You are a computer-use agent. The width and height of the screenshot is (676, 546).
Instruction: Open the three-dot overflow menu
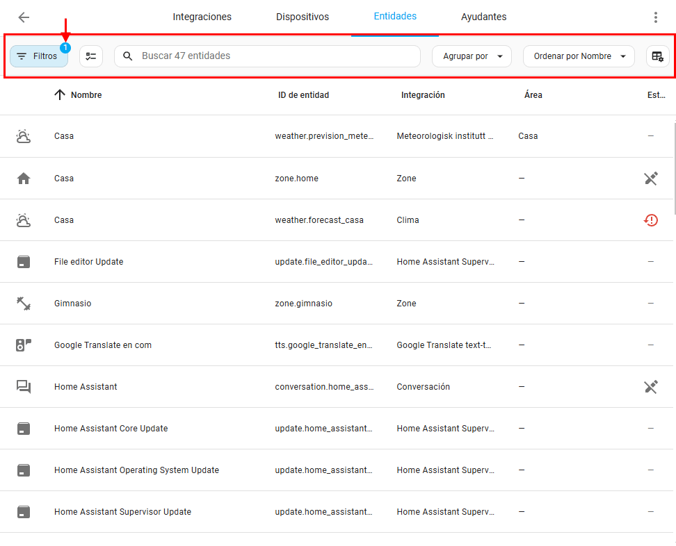(x=655, y=17)
